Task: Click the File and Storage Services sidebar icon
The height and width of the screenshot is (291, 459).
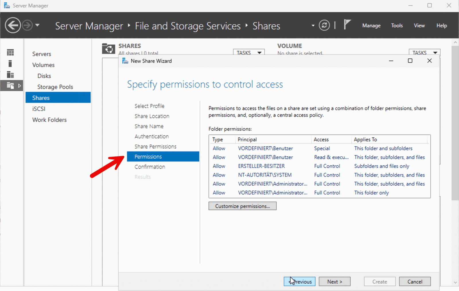Action: coord(10,86)
